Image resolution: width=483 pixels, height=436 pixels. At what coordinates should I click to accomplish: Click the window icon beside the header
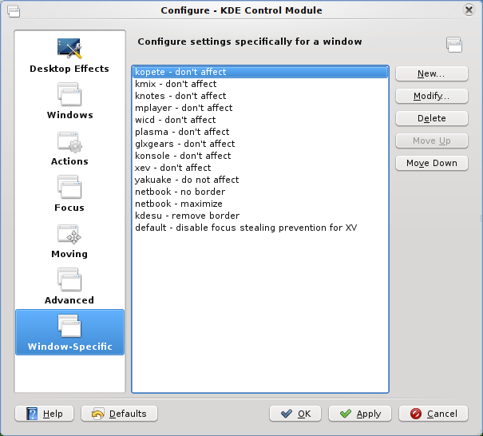pos(453,45)
